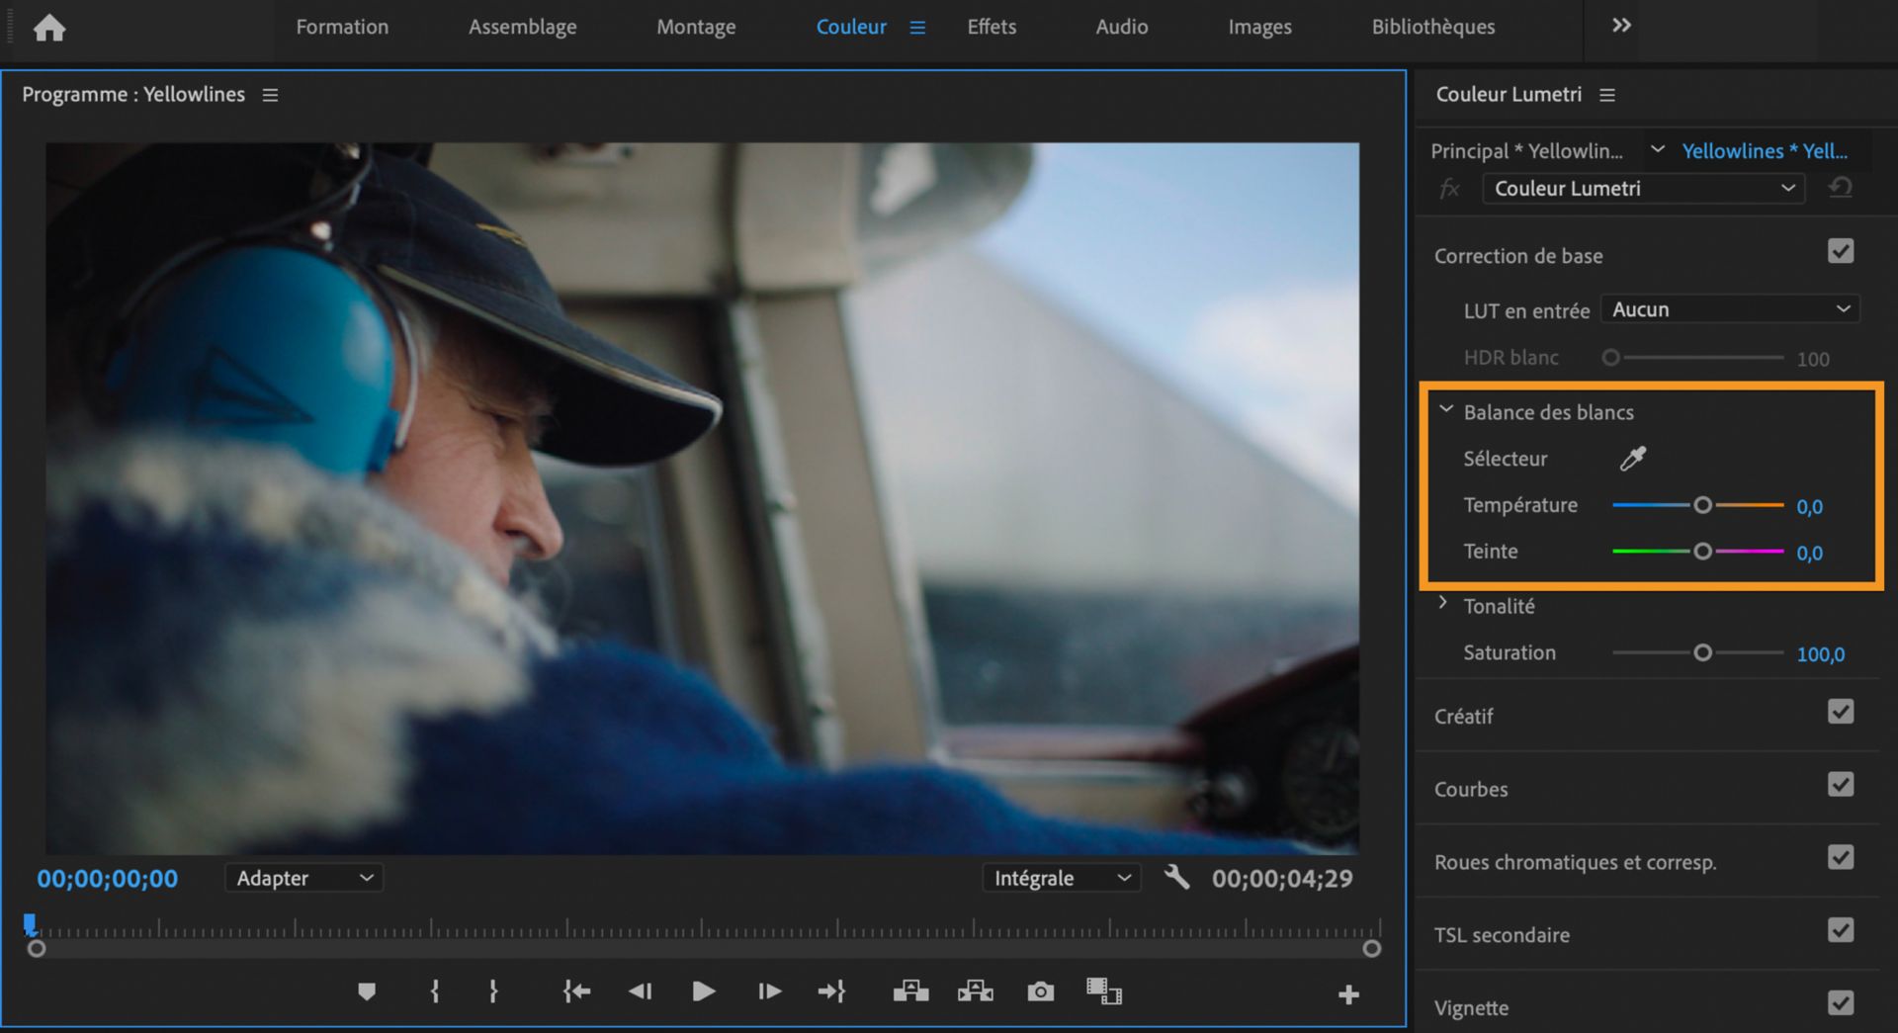The image size is (1898, 1033).
Task: Expand the Tonalité section
Action: [1443, 604]
